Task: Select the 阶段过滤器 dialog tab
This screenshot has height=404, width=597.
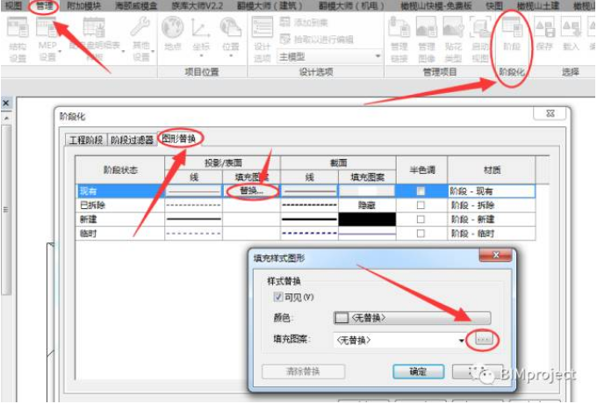Action: point(132,140)
